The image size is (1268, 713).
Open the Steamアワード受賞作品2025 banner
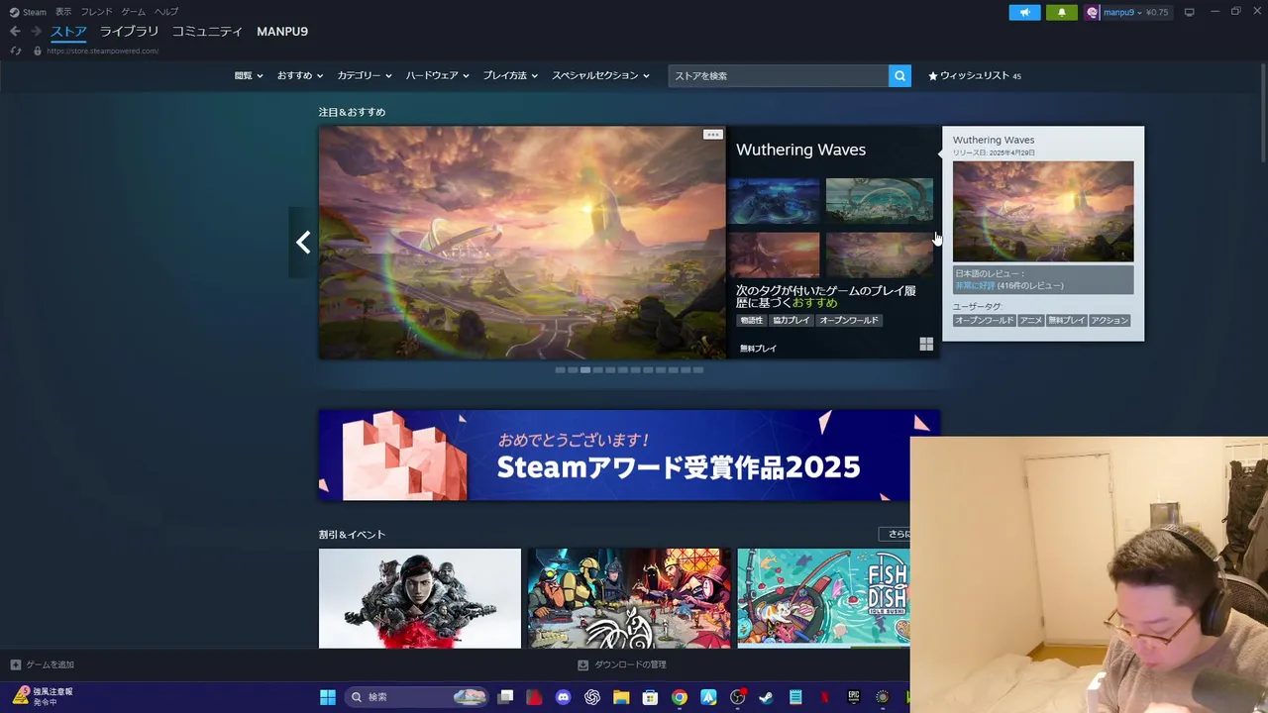pyautogui.click(x=629, y=456)
